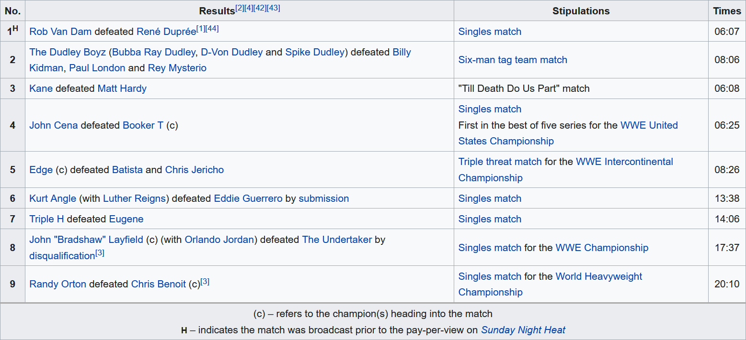The height and width of the screenshot is (340, 746).
Task: Open the Six-man tag team match link
Action: coord(513,60)
